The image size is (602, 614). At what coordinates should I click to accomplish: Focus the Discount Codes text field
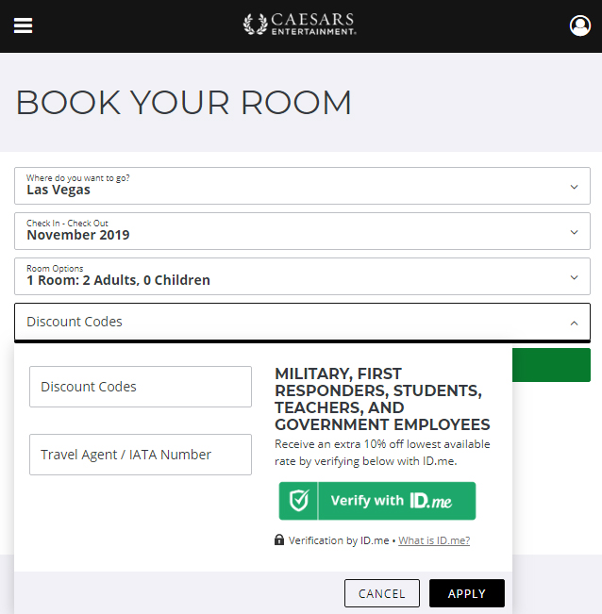click(x=141, y=387)
